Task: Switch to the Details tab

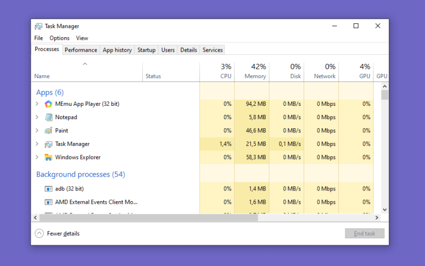Action: (x=189, y=50)
